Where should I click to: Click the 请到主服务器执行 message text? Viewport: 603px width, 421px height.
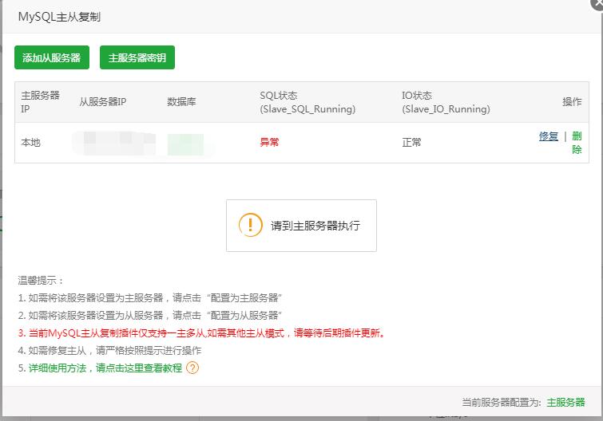click(x=315, y=226)
